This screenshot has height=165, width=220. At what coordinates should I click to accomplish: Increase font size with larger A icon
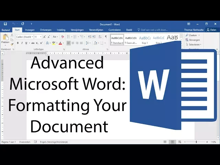click(x=44, y=37)
